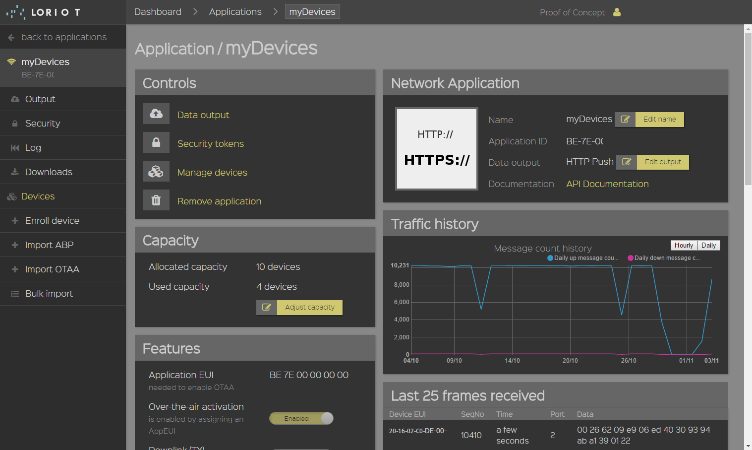
Task: Select Bulk import in the sidebar
Action: click(63, 294)
